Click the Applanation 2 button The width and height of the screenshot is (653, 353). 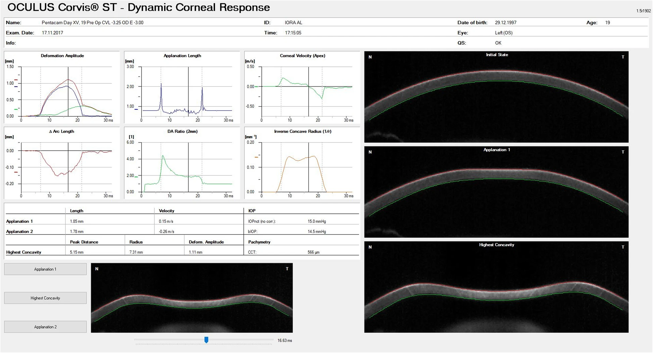45,327
